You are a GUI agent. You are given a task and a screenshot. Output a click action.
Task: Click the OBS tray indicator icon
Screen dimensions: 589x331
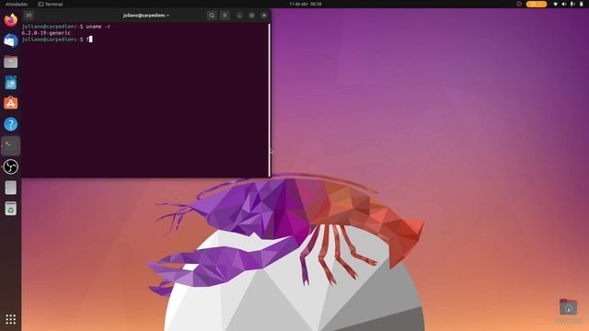[519, 4]
